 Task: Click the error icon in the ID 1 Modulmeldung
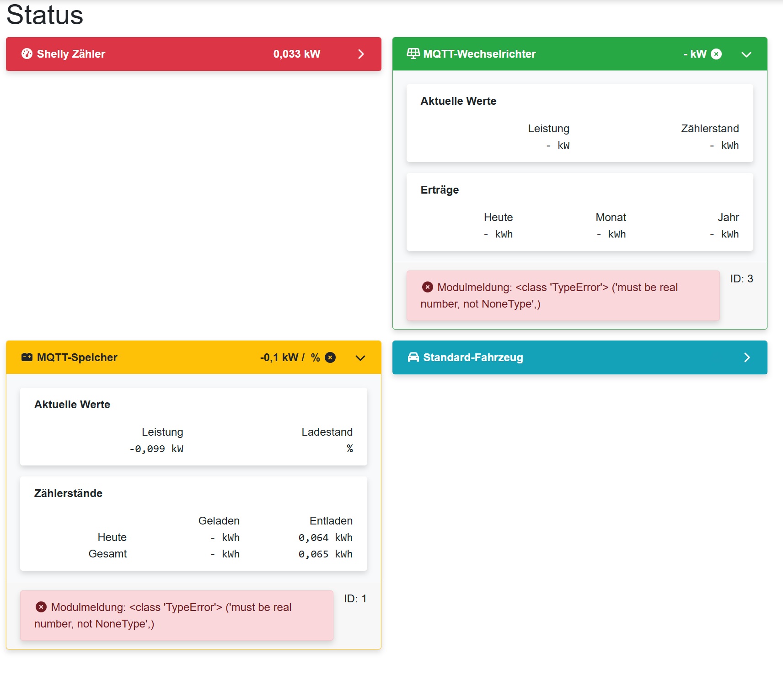click(41, 607)
